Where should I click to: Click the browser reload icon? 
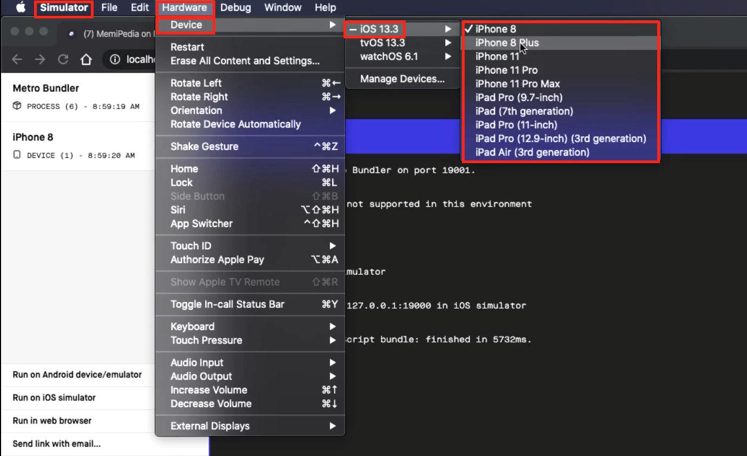tap(63, 59)
